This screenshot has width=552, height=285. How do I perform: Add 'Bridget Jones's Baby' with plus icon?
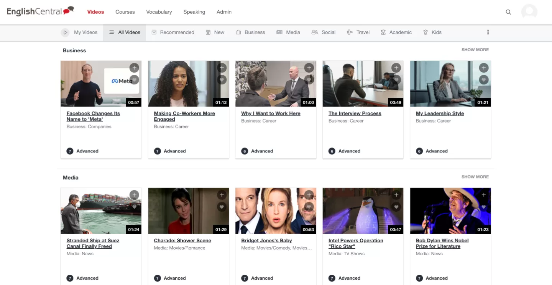coord(309,195)
